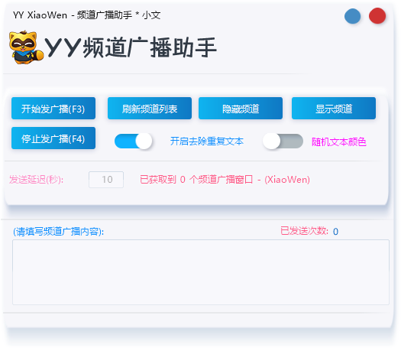Click the blue circle minimize button

(352, 16)
